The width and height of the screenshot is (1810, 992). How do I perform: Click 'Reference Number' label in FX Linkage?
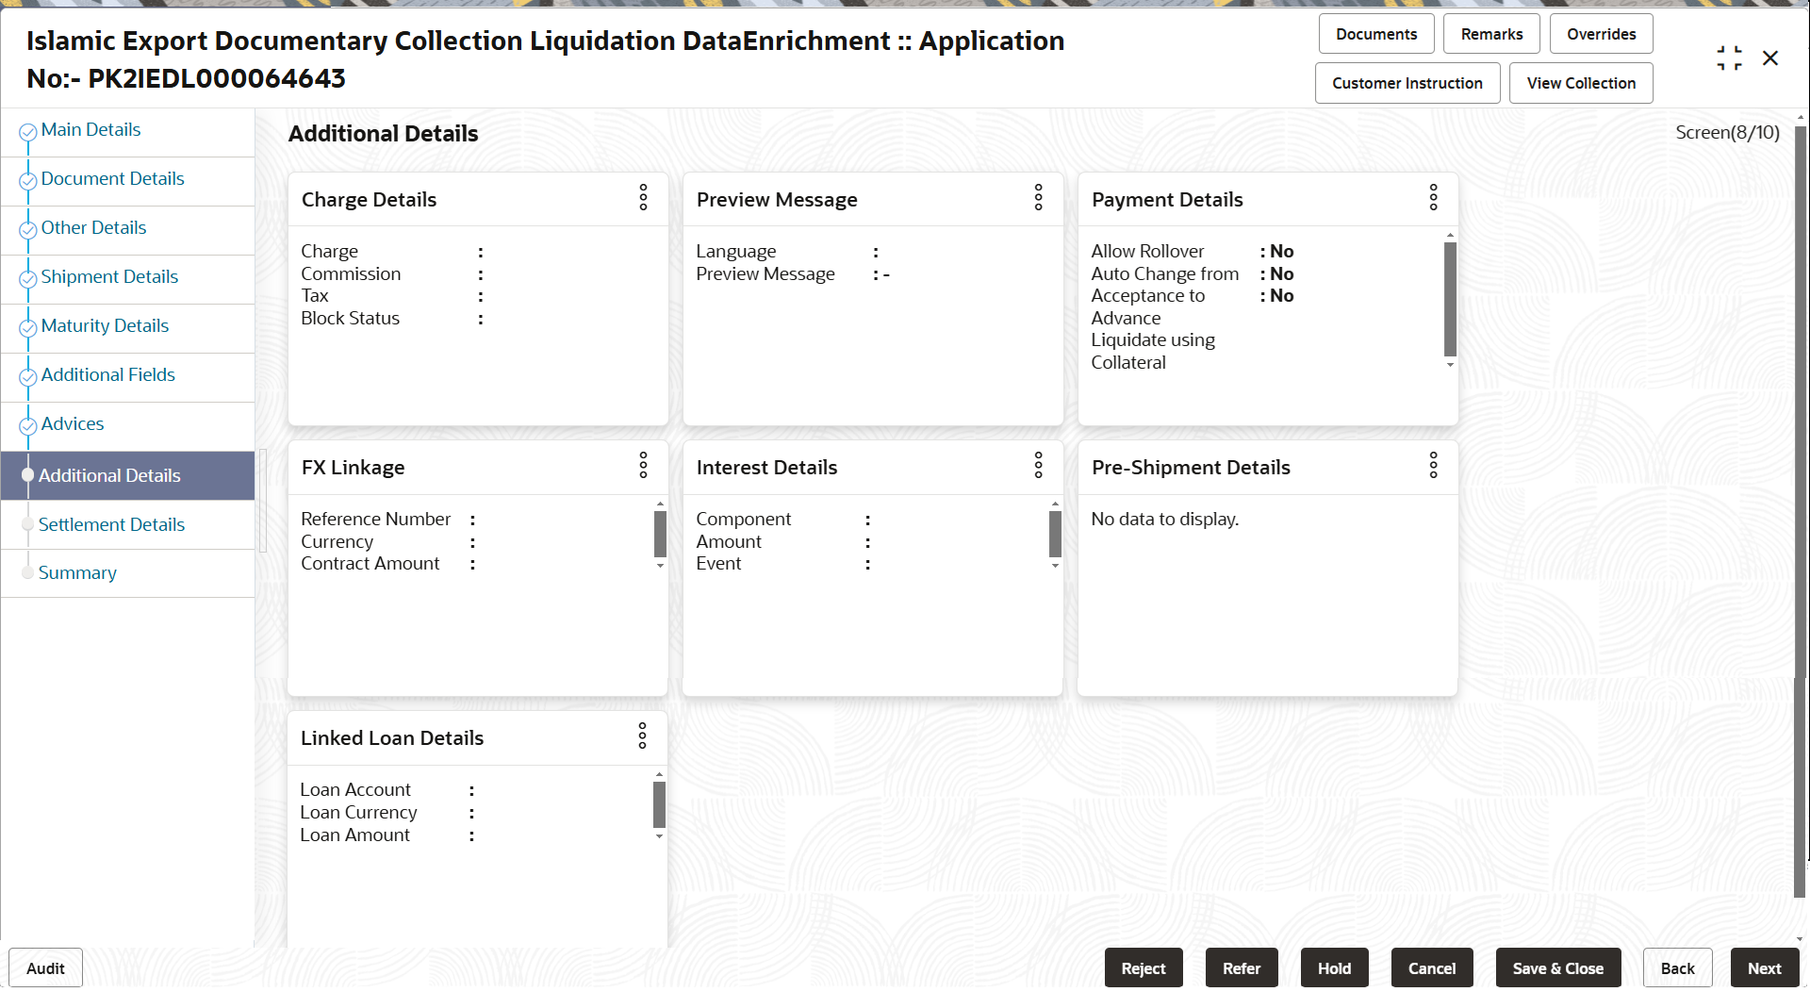coord(375,520)
